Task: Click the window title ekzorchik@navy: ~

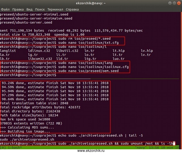Action: click(91, 3)
